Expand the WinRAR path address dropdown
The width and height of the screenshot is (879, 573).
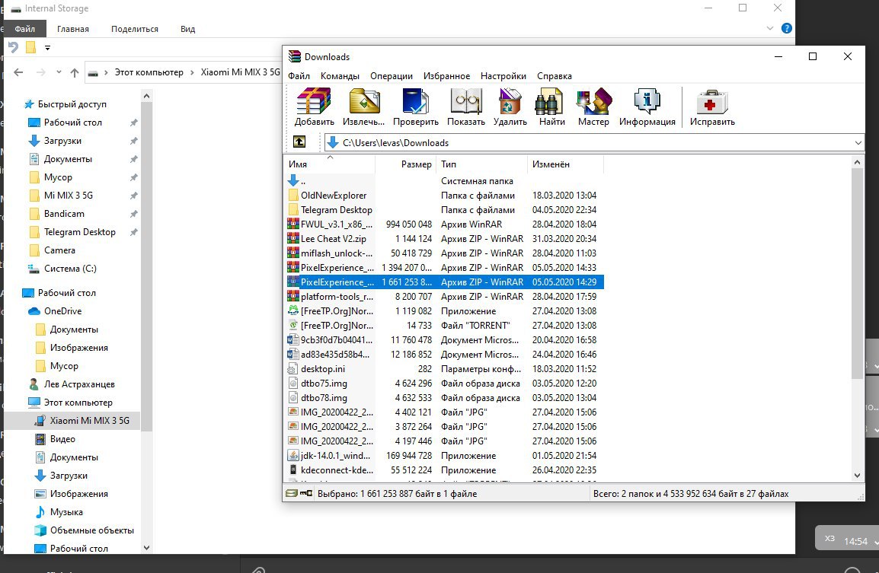pyautogui.click(x=858, y=143)
